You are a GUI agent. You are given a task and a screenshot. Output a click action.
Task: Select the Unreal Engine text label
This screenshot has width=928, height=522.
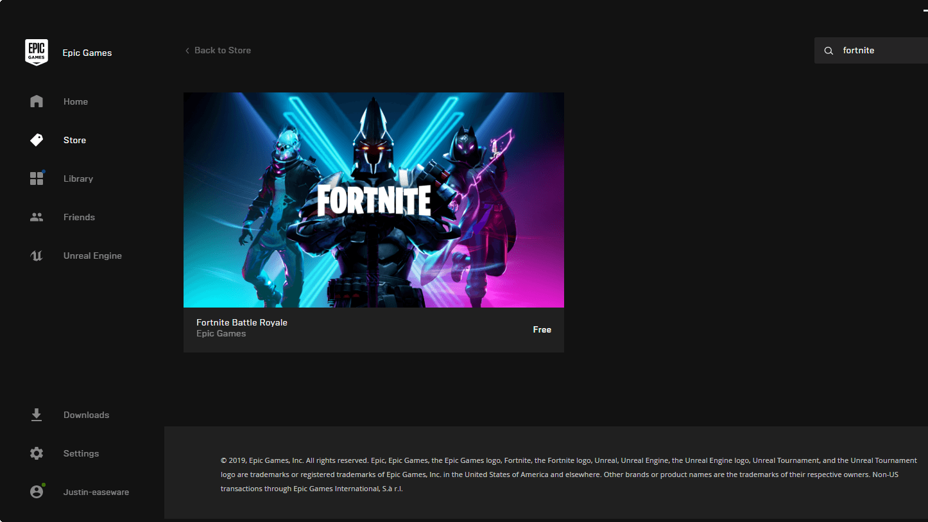click(x=92, y=256)
